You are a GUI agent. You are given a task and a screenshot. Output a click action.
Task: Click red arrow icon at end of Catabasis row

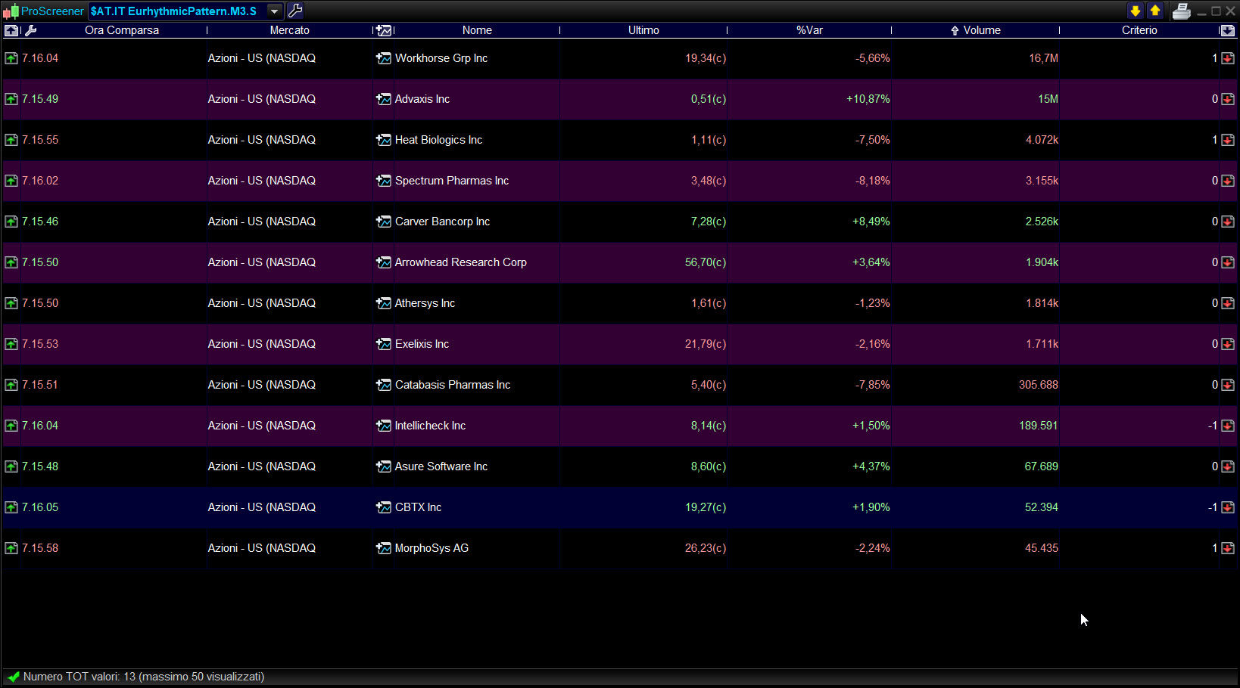click(x=1228, y=385)
